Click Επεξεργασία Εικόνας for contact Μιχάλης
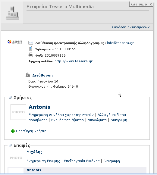The width and height of the screenshot is (157, 175). 82,161
